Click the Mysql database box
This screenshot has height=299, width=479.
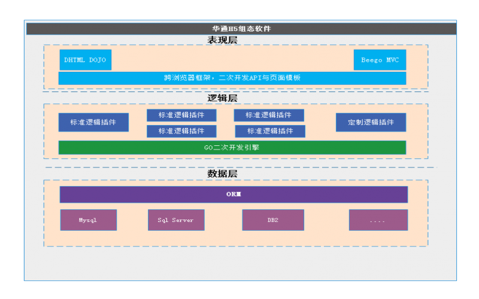click(88, 220)
